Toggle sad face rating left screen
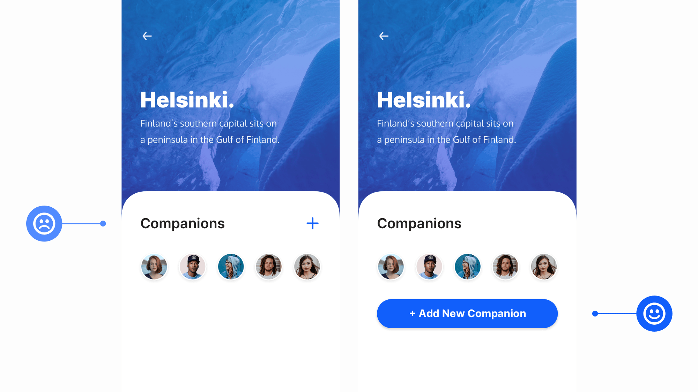The height and width of the screenshot is (392, 698). tap(45, 223)
